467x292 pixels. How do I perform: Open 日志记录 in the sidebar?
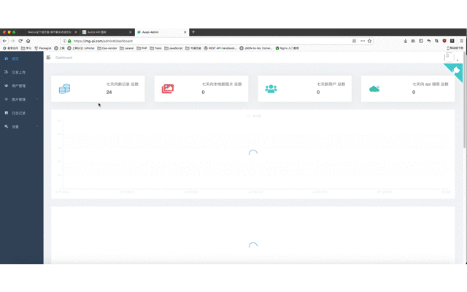[22, 113]
